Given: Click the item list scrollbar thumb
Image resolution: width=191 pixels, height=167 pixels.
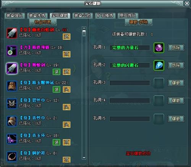Looking at the screenshot, I should coord(84,33).
